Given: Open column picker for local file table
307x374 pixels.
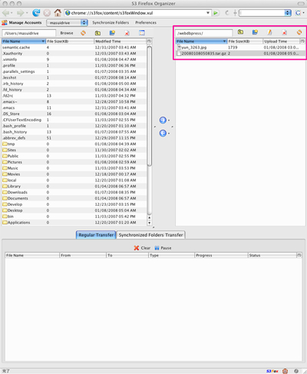Looking at the screenshot, I should point(149,41).
